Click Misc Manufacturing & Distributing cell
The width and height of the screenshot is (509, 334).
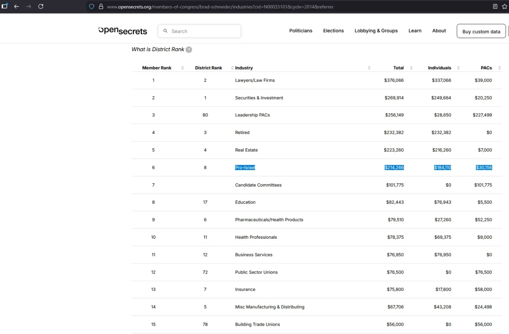pyautogui.click(x=270, y=307)
